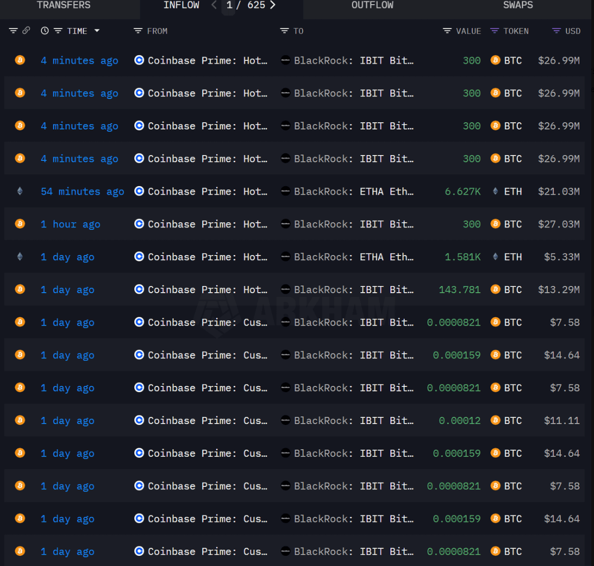Click Coinbase logo icon in $27.03M row

coord(139,224)
